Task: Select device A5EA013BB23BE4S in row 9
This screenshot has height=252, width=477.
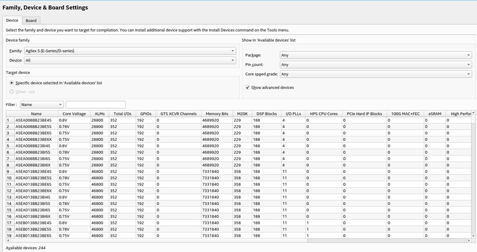Action: 33,171
